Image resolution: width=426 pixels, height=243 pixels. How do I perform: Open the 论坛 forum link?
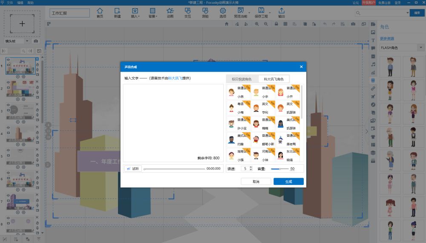[x=356, y=3]
